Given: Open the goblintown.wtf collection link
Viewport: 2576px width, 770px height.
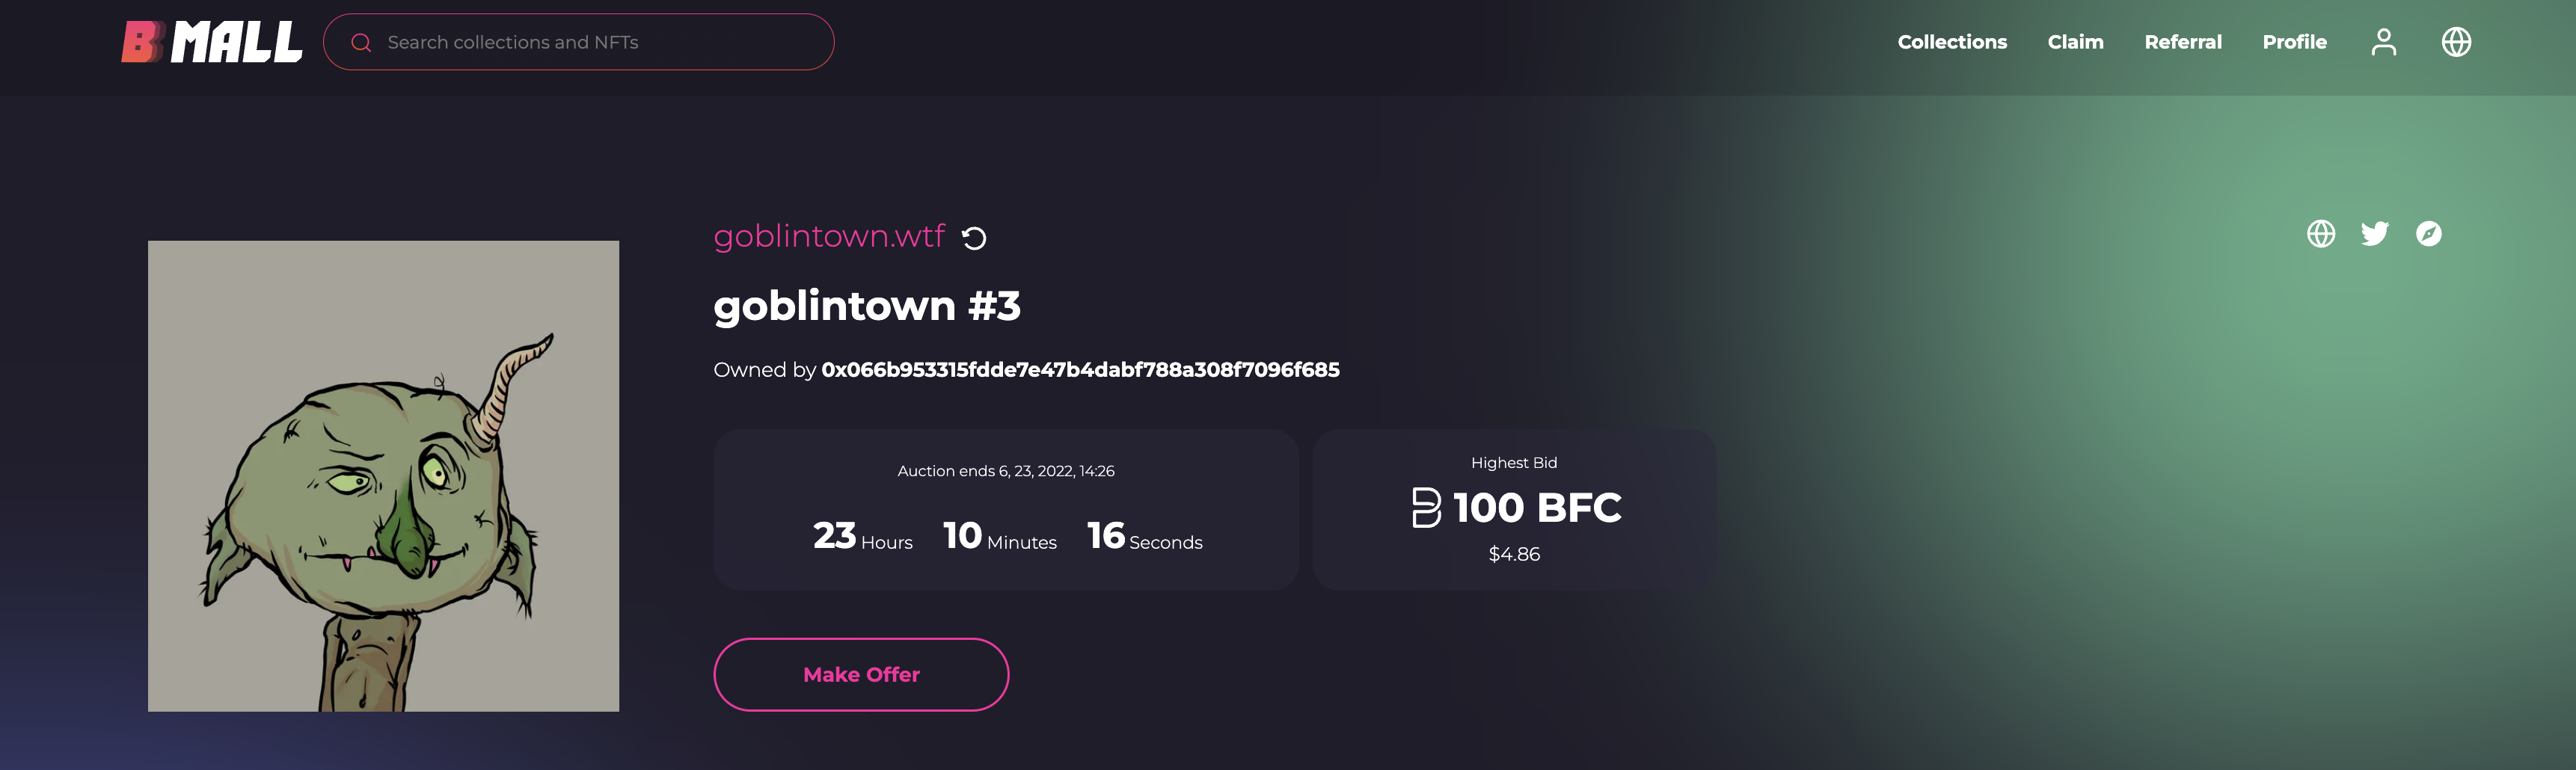Looking at the screenshot, I should click(829, 236).
